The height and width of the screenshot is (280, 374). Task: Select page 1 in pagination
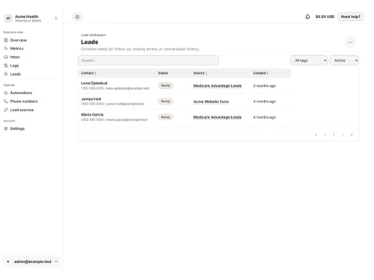[334, 134]
